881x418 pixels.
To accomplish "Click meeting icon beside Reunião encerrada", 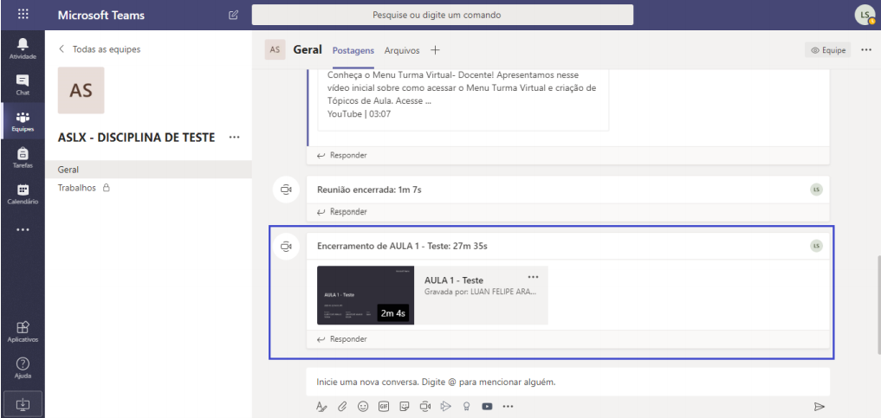I will point(287,190).
